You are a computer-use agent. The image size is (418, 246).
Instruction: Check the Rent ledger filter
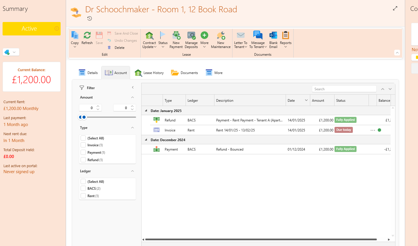point(83,196)
